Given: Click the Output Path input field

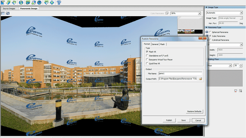Looking at the screenshot, I should (178, 79).
